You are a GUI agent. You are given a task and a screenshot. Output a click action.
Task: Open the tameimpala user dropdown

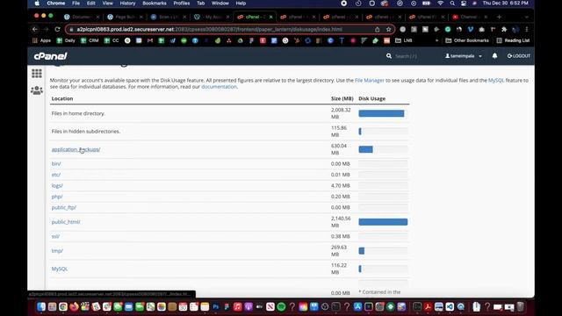[x=464, y=56]
